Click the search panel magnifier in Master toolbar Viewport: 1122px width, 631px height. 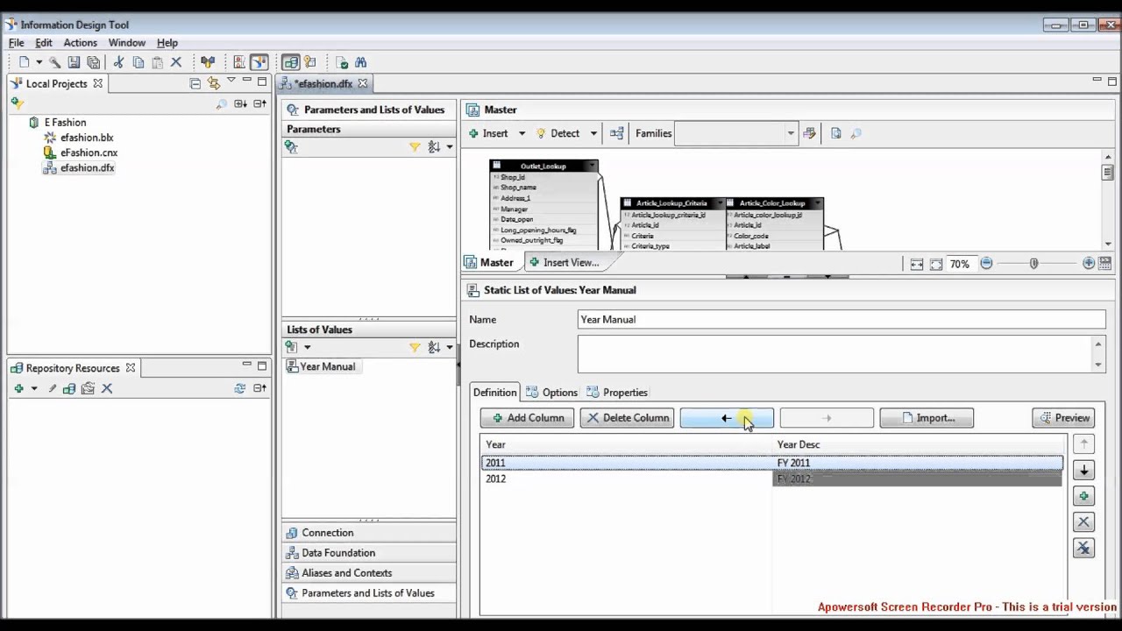coord(856,133)
